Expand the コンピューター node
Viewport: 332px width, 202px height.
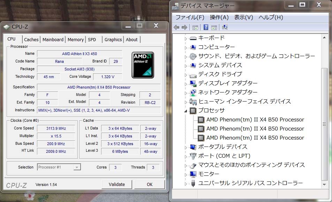(186, 48)
